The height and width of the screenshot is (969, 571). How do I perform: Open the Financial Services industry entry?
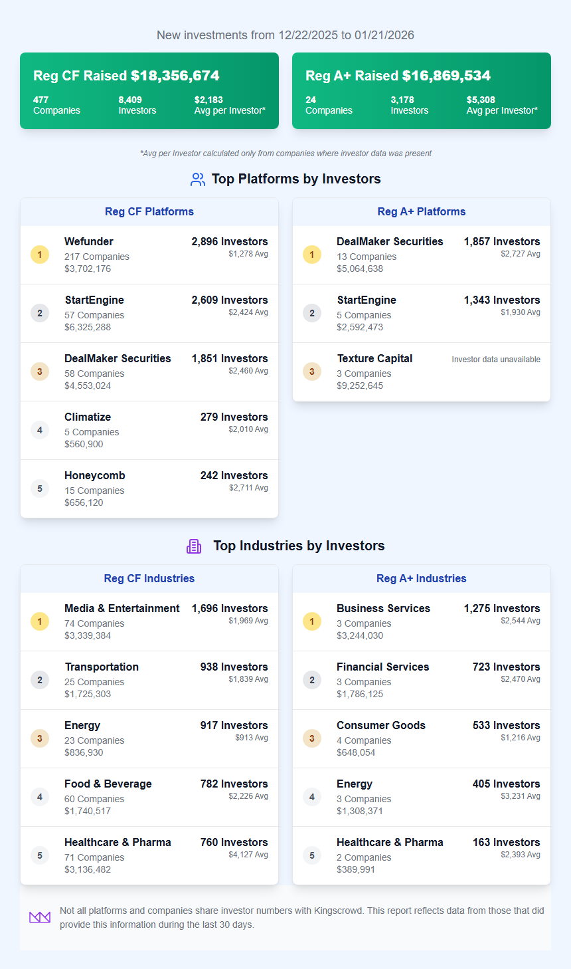[383, 667]
